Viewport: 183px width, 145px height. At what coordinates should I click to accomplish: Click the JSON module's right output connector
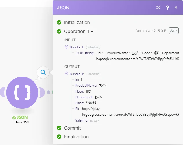(x=42, y=92)
